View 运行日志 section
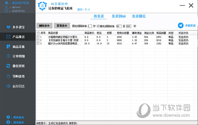 pyautogui.click(x=18, y=86)
